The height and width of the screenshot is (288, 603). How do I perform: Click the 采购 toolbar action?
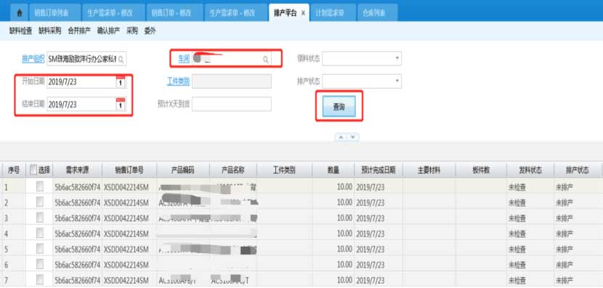coord(132,31)
